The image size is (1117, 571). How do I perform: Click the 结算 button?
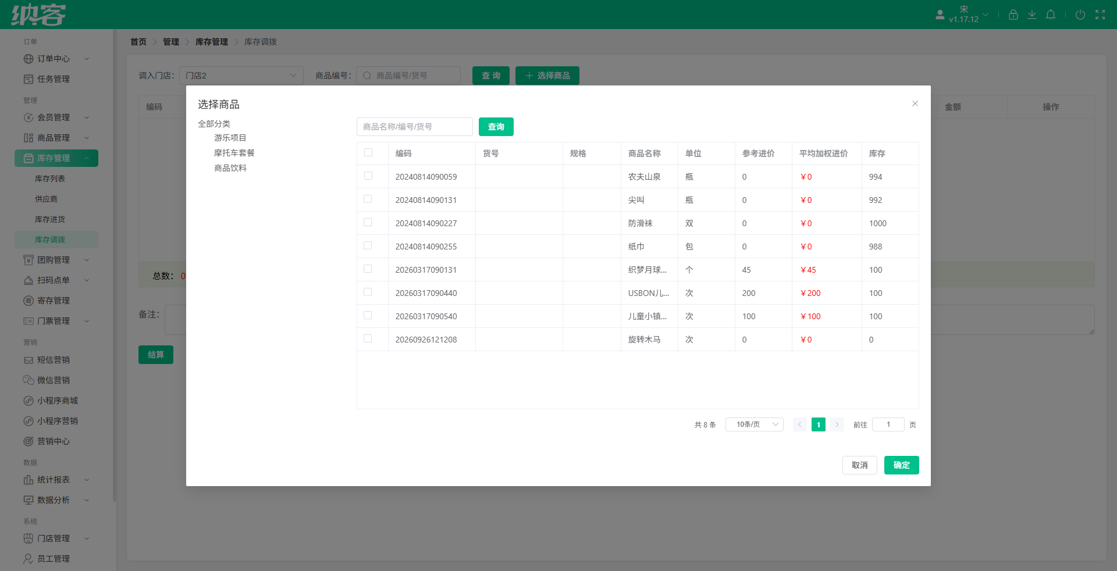click(x=156, y=355)
